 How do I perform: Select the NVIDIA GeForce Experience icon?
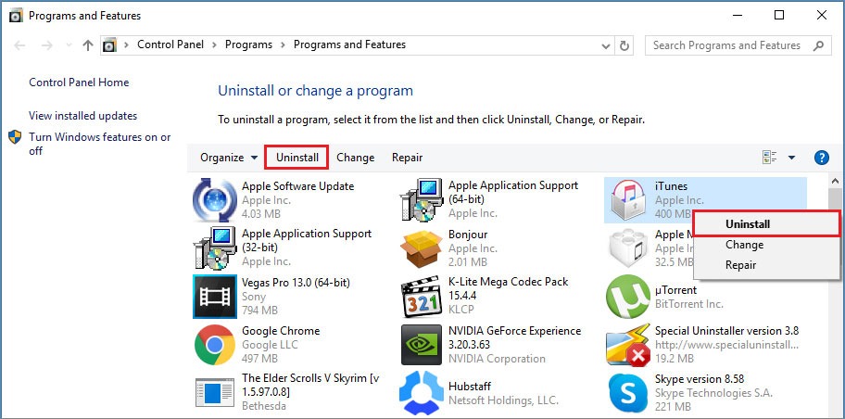click(x=422, y=345)
